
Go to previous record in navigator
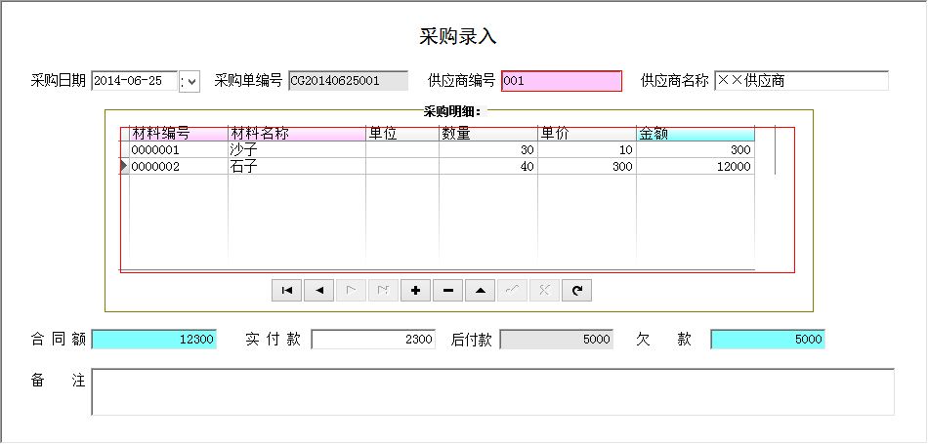click(x=319, y=290)
